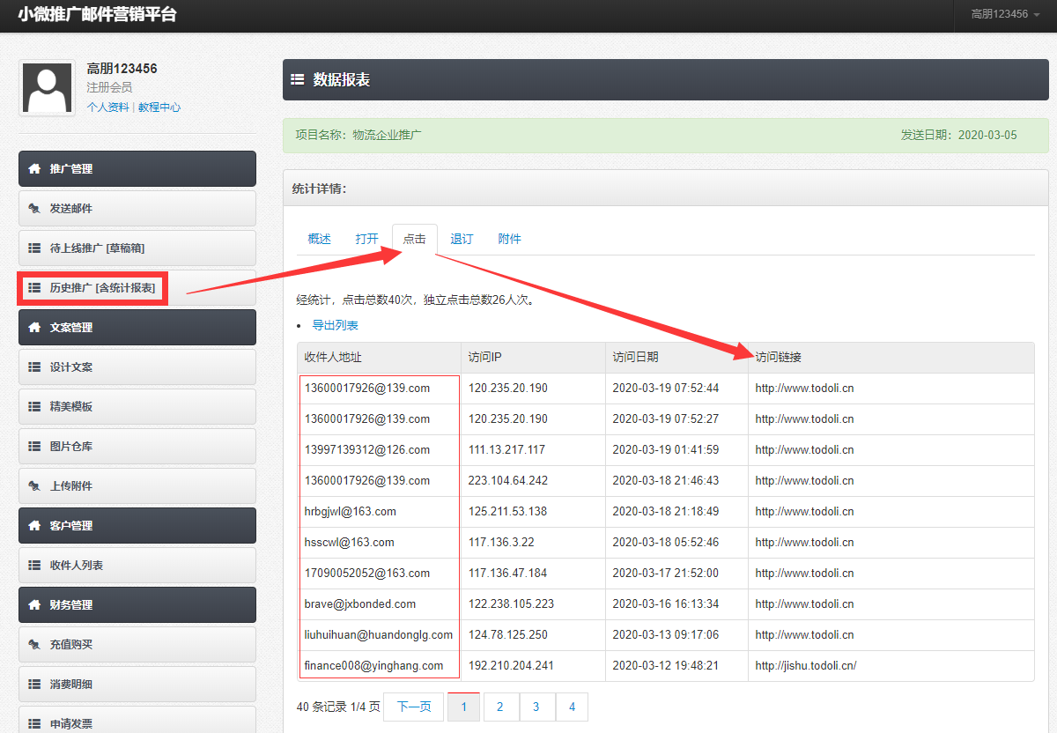Viewport: 1057px width, 733px height.
Task: Click the list icon beside 历史推广
Action: 34,288
